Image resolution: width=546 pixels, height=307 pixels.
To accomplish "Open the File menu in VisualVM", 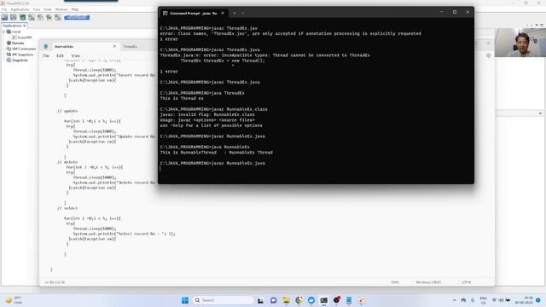I will [4, 9].
